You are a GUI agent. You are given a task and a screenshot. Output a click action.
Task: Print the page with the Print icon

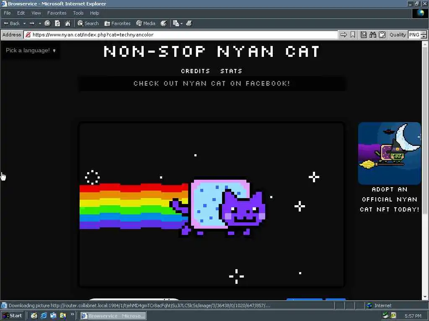(x=189, y=23)
